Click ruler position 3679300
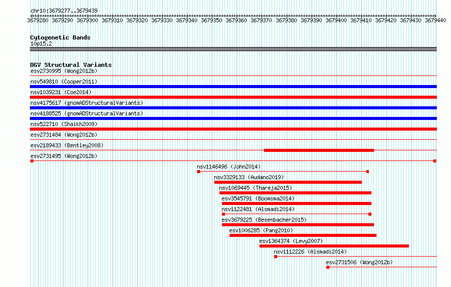 87,20
